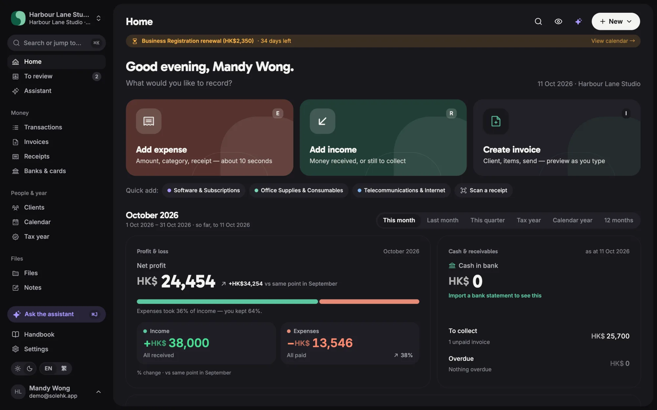Click the To collect HK$ 25,700 row
This screenshot has height=410, width=657.
pos(539,336)
